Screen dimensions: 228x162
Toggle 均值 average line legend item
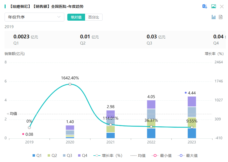138,156
